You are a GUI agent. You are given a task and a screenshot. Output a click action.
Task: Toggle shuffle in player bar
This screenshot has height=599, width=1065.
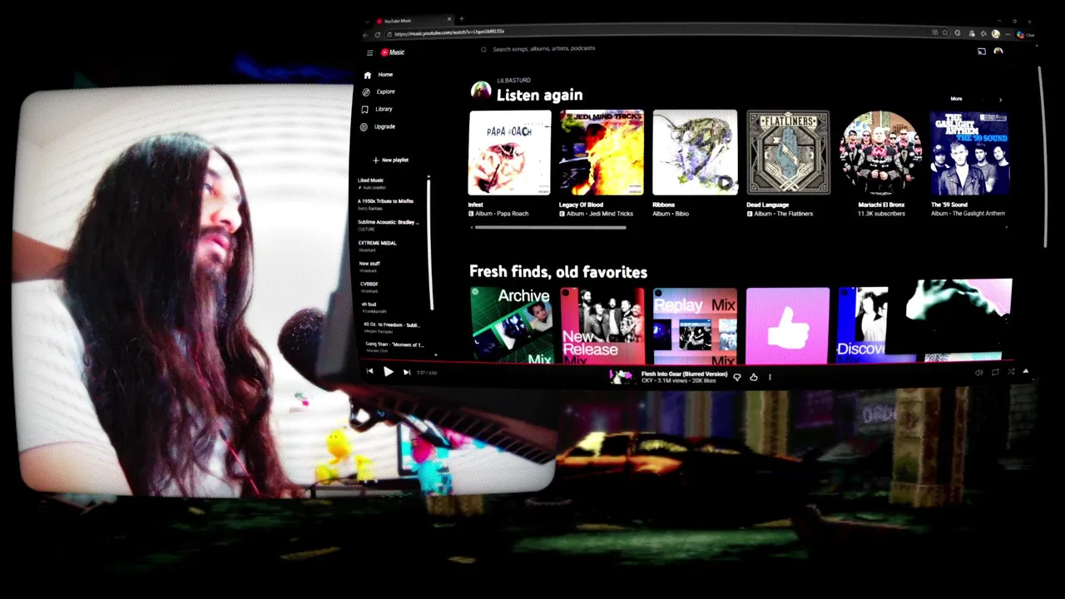(1011, 371)
